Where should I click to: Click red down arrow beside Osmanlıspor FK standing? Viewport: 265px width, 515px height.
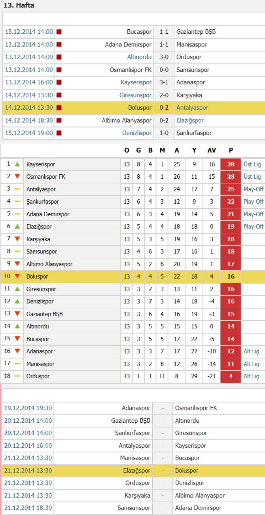coord(17,177)
